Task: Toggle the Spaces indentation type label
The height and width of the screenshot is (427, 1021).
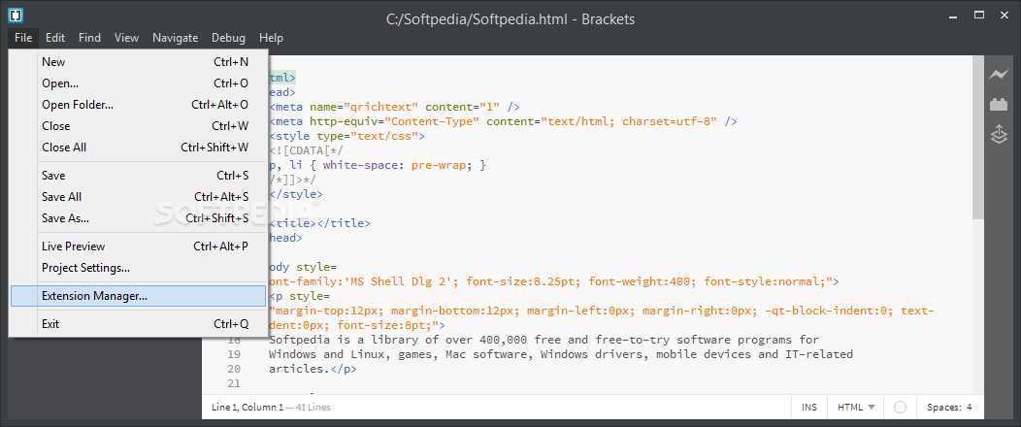Action: (943, 408)
